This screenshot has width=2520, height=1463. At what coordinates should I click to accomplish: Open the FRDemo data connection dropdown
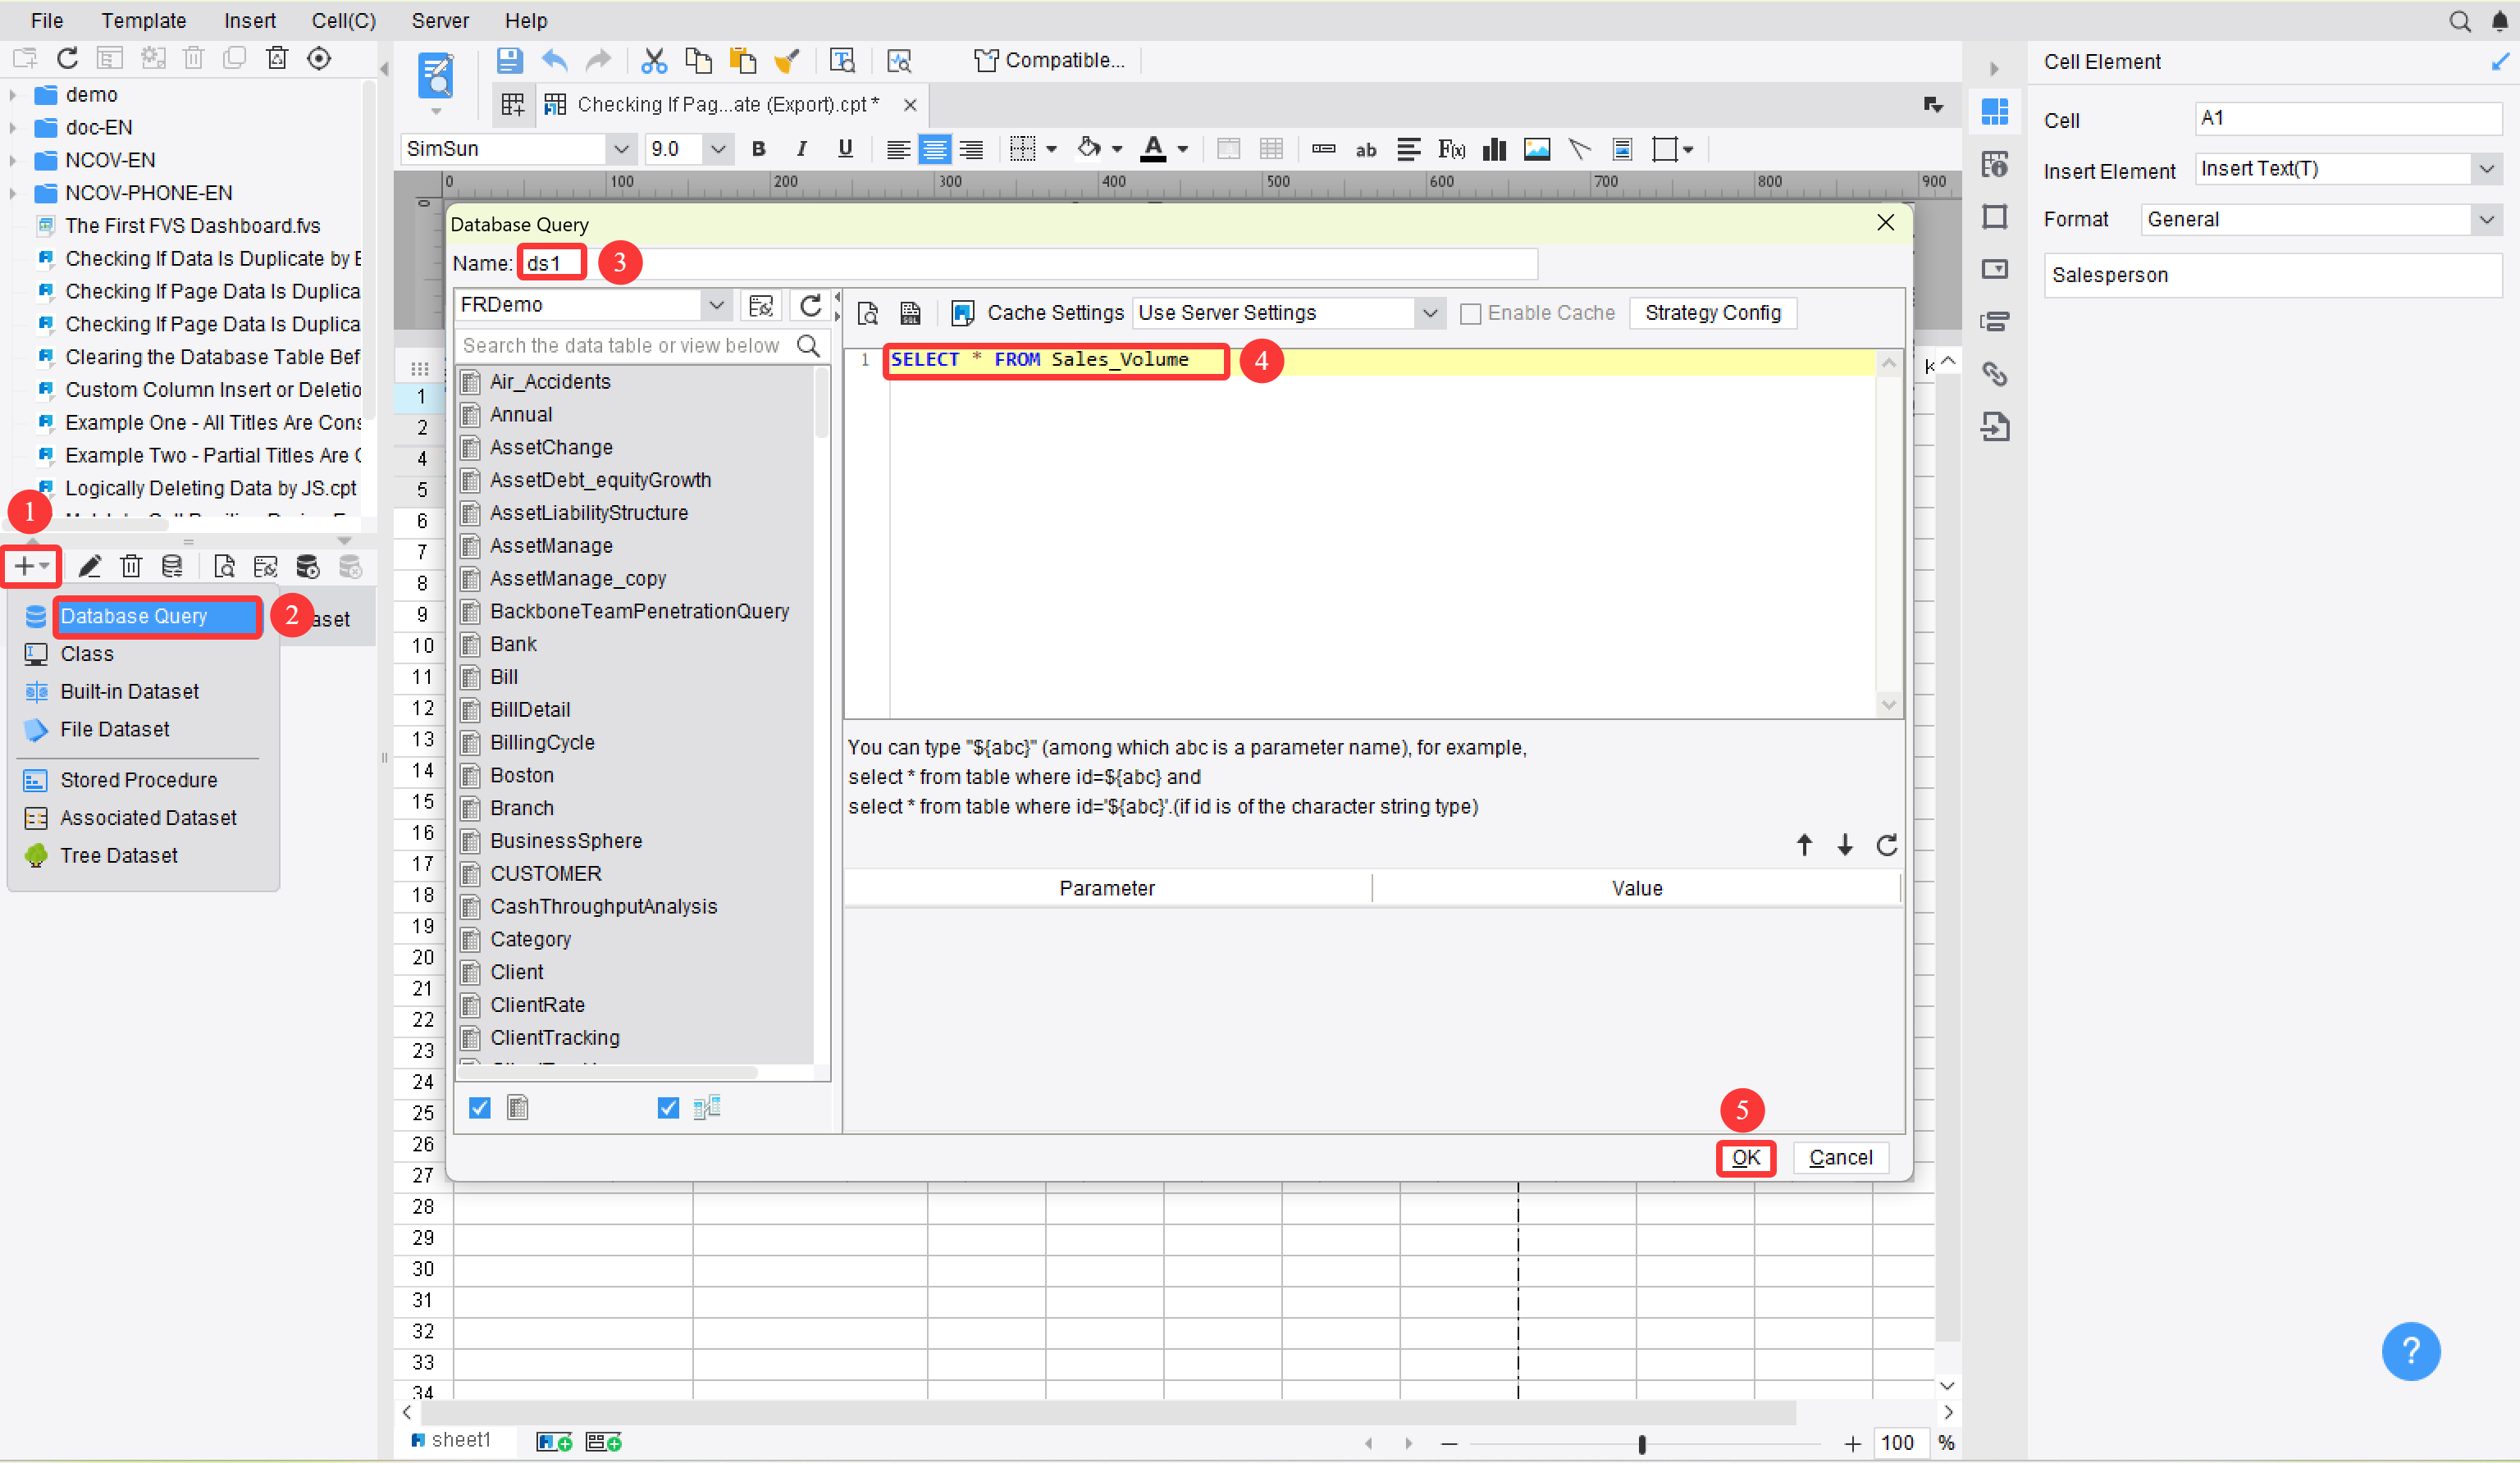coord(717,305)
